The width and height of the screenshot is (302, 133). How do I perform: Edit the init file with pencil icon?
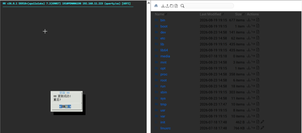pos(262,122)
